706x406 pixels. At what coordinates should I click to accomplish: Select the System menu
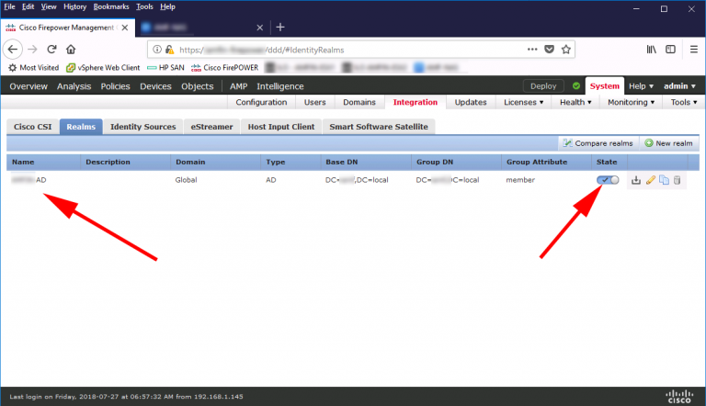point(604,86)
